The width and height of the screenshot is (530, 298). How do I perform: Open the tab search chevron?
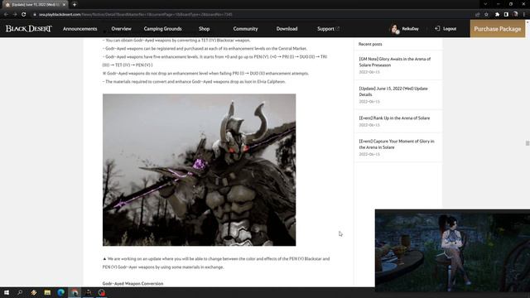click(485, 4)
